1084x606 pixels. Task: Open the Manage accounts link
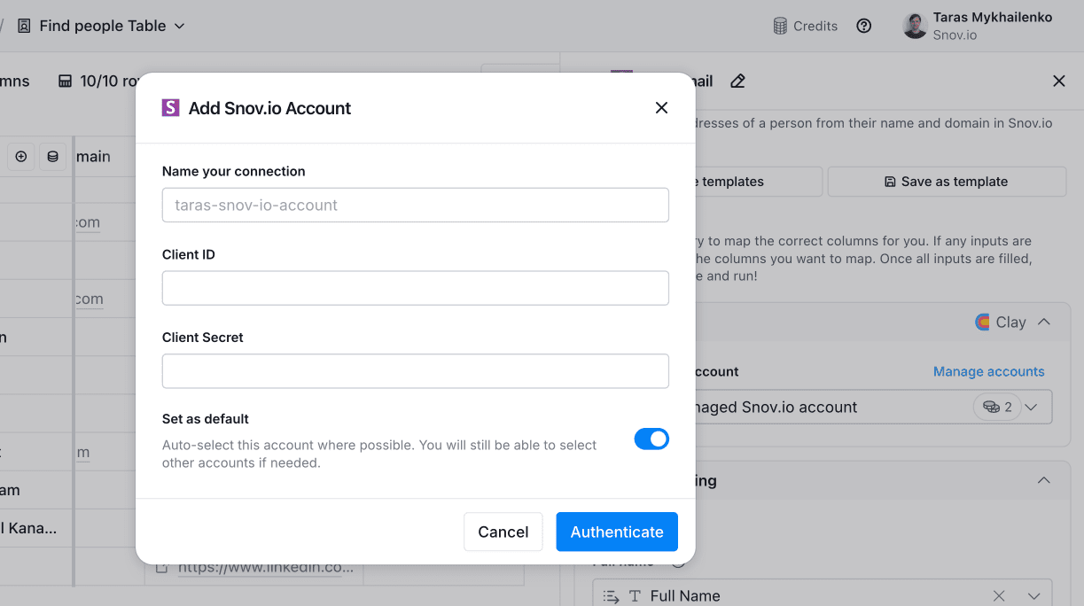pos(988,372)
